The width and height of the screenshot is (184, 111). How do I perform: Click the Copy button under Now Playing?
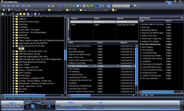tap(152, 95)
